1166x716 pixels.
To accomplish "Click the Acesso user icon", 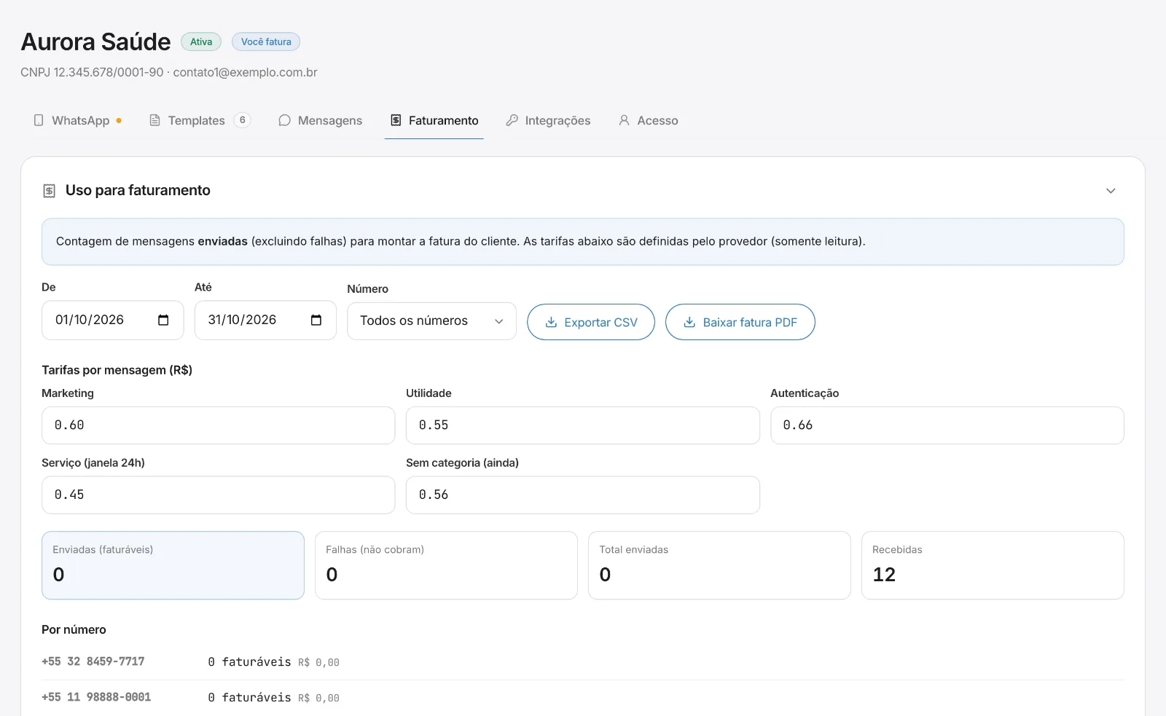I will [x=624, y=120].
